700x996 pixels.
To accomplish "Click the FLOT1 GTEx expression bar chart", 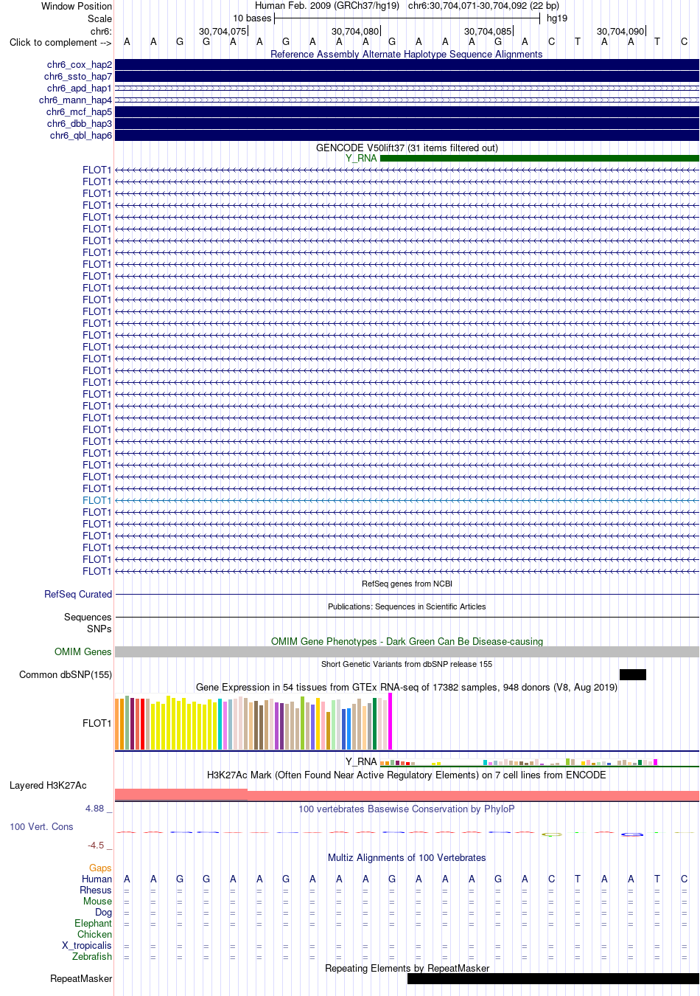I will tap(253, 722).
